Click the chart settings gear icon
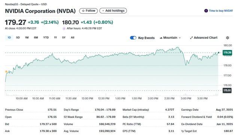Image resolution: width=235 pixels, height=135 pixels. 228,38
